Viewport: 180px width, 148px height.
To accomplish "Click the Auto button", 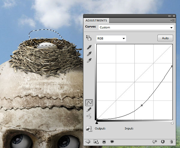I will (165, 38).
